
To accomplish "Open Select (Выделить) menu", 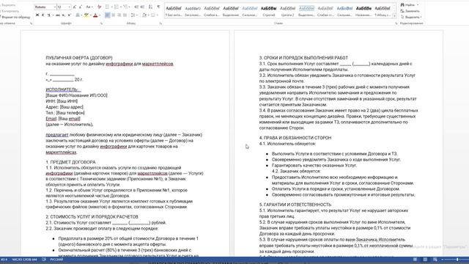I will coord(411,17).
